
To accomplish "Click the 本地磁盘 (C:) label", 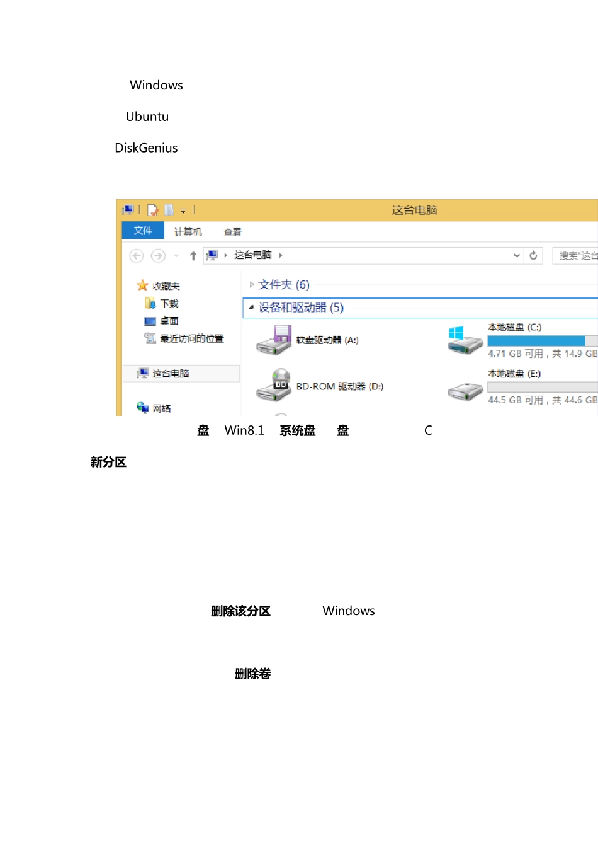I will tap(515, 327).
